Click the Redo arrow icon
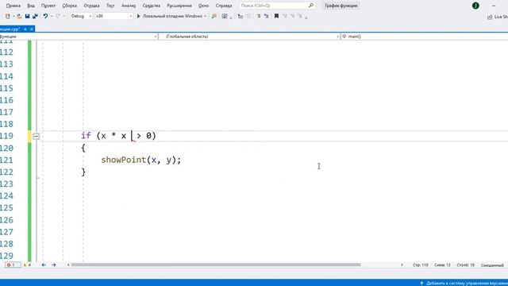 (x=58, y=16)
